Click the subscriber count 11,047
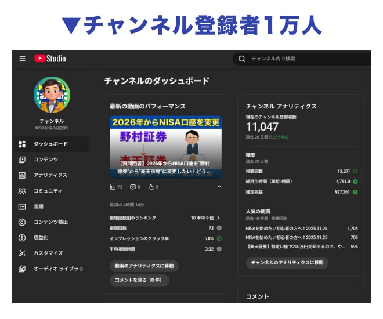The height and width of the screenshot is (319, 383). coord(262,126)
